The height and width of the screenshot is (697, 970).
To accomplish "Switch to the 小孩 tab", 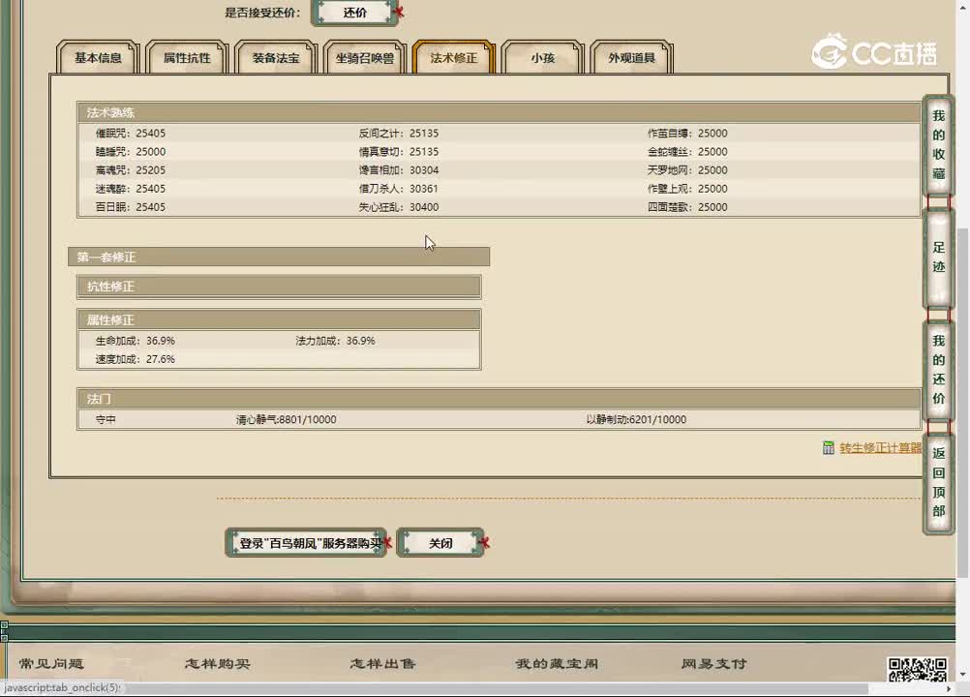I will coord(543,58).
